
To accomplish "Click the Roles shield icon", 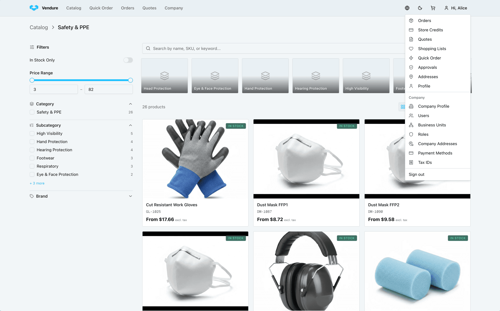I will 411,134.
